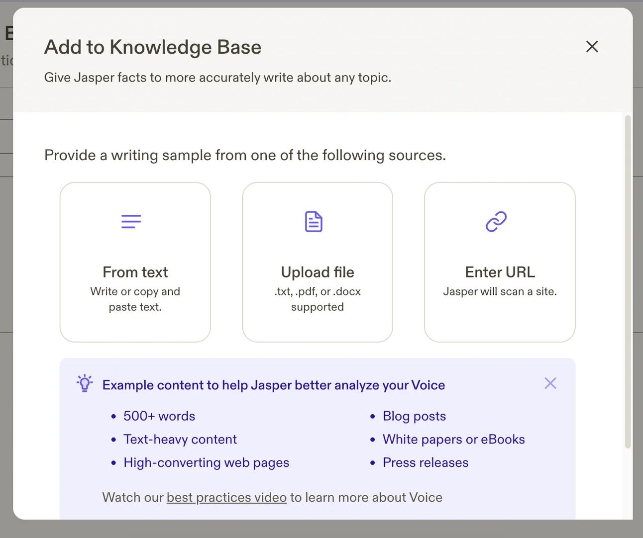Click the dialog's vertical scrollbar
The width and height of the screenshot is (643, 538).
click(x=628, y=282)
